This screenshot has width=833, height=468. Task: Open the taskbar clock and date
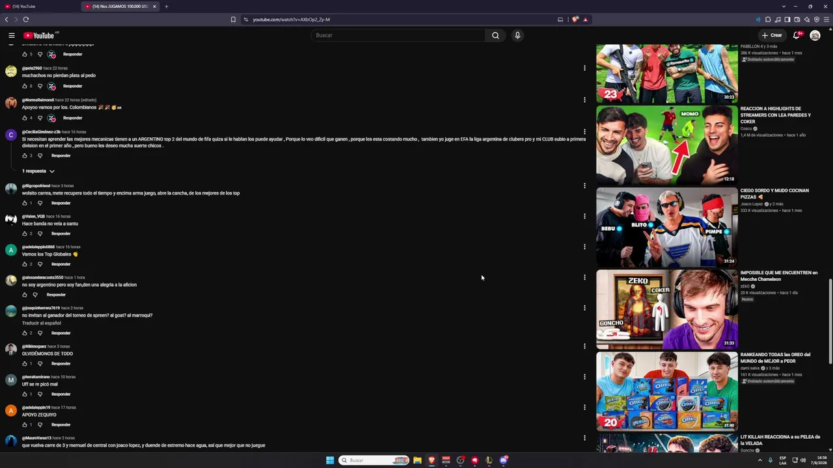(x=819, y=460)
